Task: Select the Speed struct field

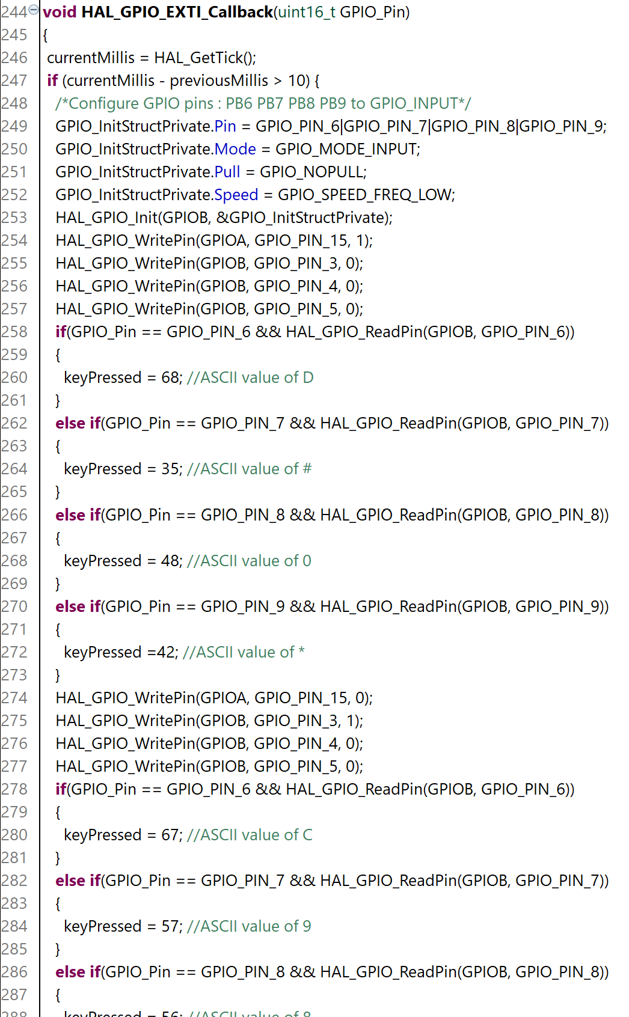Action: point(236,195)
